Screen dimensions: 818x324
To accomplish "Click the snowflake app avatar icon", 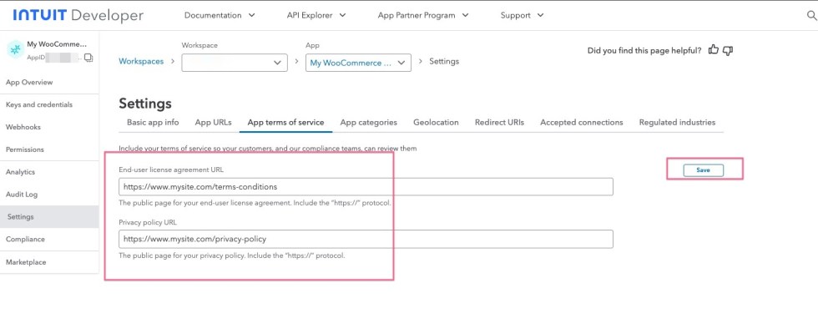I will coord(16,49).
